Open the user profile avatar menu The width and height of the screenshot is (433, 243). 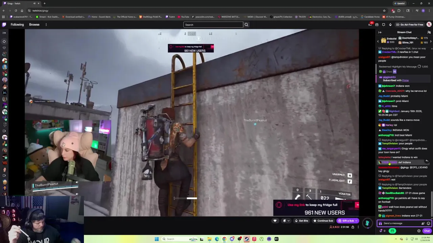pos(429,25)
